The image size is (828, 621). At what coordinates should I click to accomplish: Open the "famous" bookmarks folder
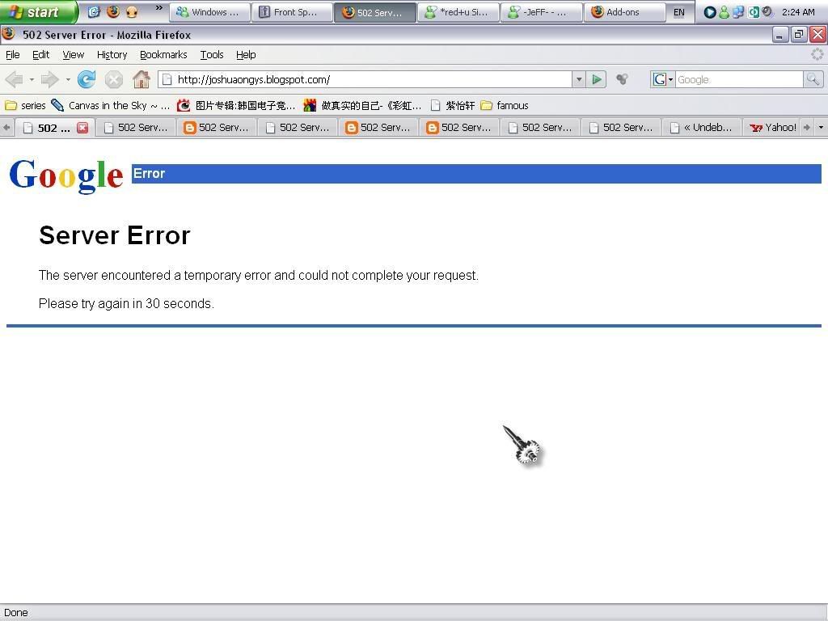505,106
